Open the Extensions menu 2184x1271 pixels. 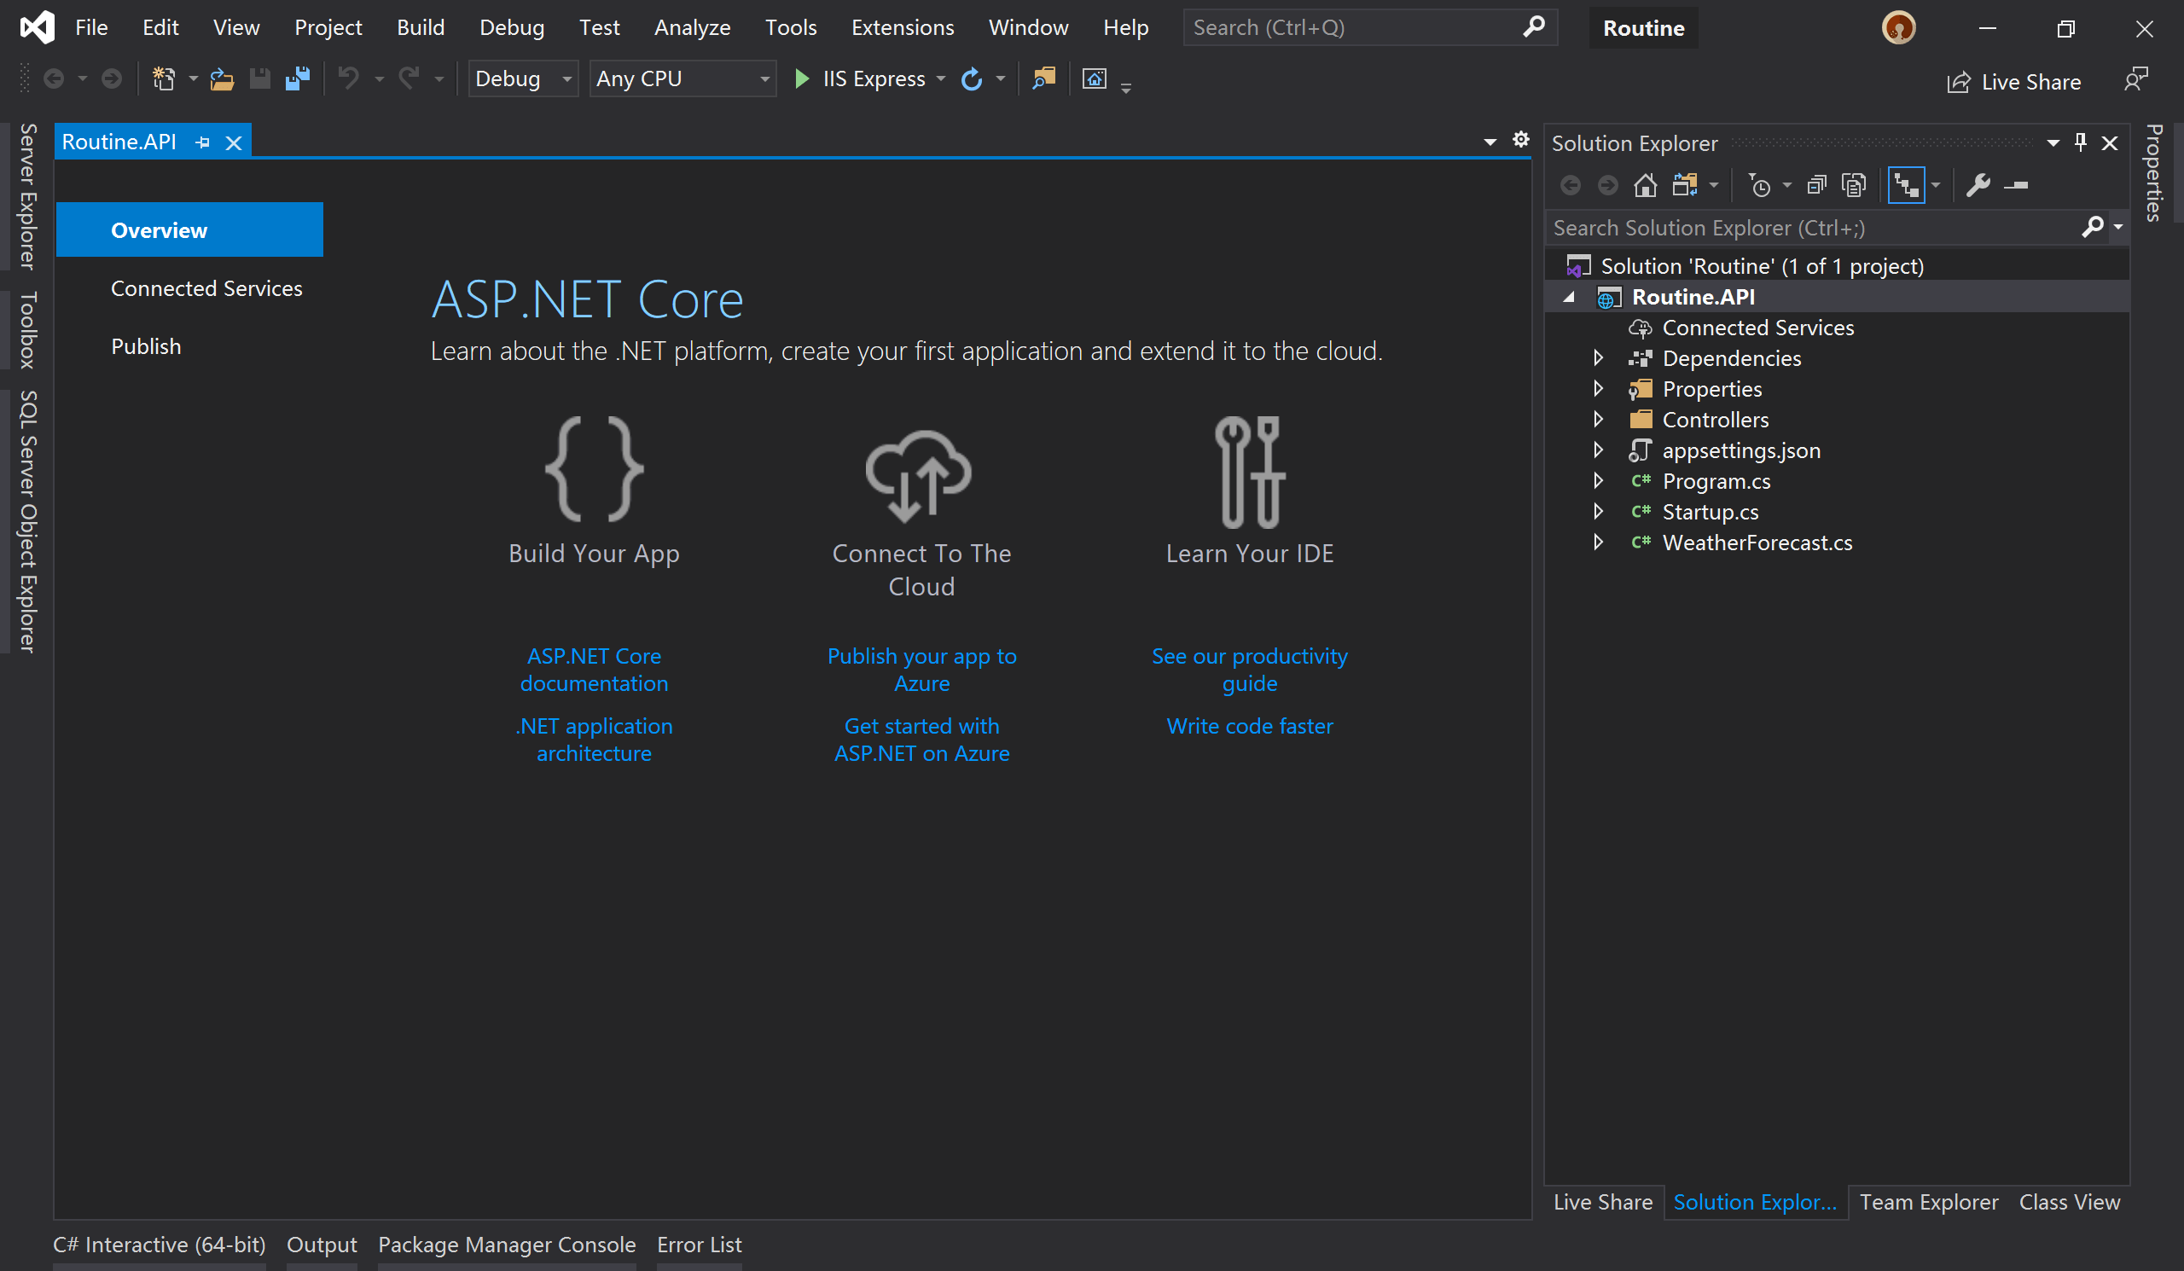point(902,28)
